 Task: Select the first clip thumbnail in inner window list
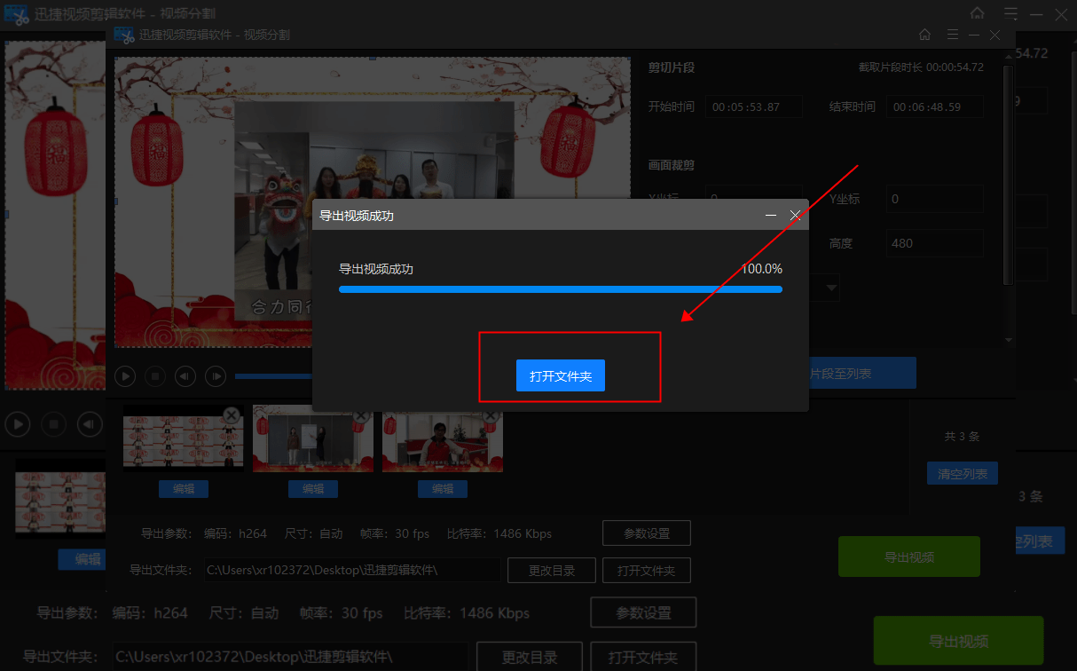[x=183, y=438]
